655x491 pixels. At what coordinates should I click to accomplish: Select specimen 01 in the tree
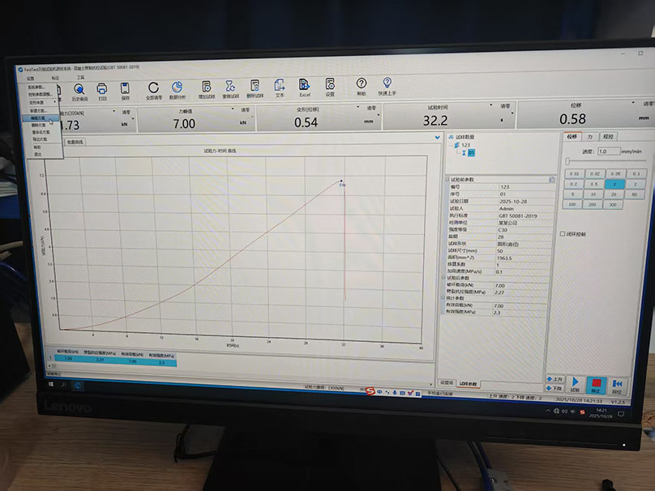(x=471, y=152)
